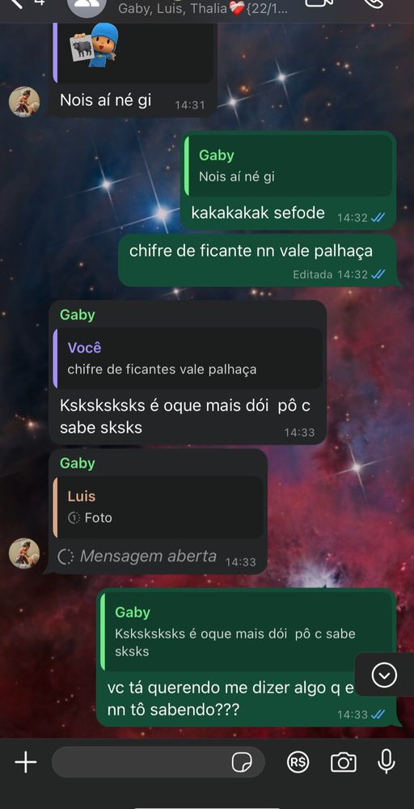This screenshot has height=809, width=414.
Task: Jump to latest messages chevron button
Action: [385, 675]
